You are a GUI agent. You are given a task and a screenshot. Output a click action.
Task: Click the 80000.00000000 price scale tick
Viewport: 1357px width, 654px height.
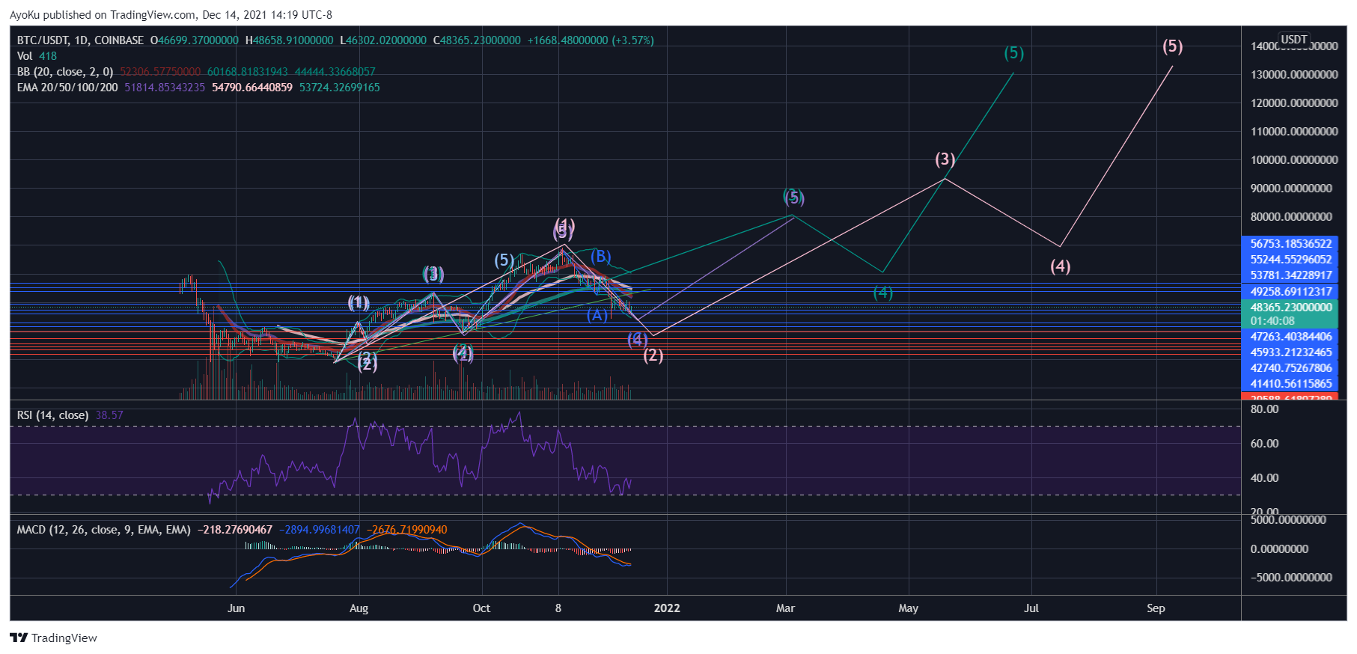point(1291,217)
